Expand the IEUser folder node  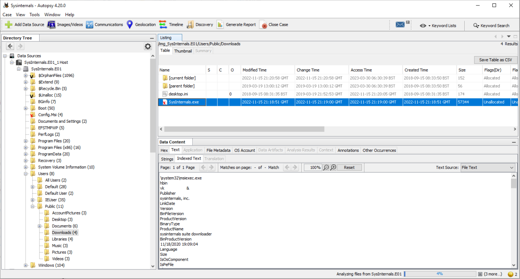coord(32,200)
